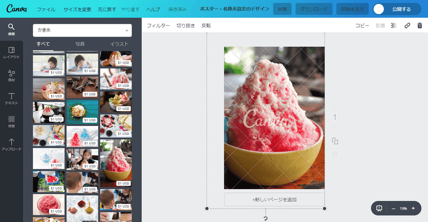Select thumbnail with blue shaved ice on white
The width and height of the screenshot is (428, 222).
pyautogui.click(x=49, y=158)
